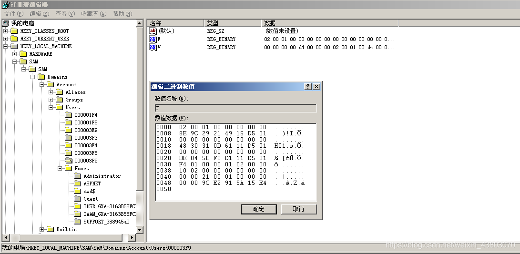Viewport: 520px width, 254px height.
Task: Click the 000003F4 folder icon
Action: click(x=68, y=145)
